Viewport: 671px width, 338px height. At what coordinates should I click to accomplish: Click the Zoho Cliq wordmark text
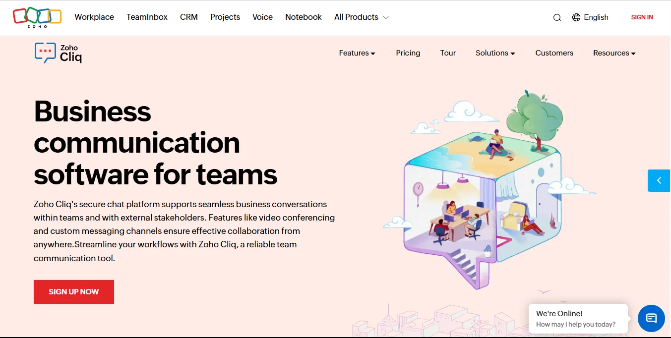pyautogui.click(x=70, y=54)
